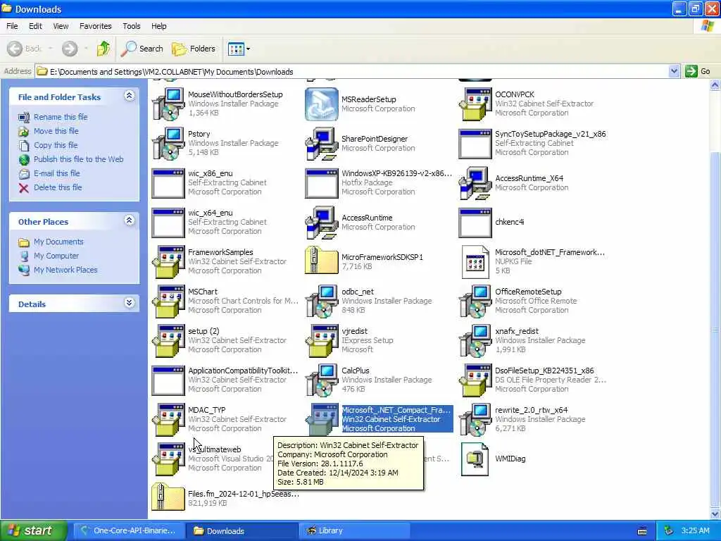Viewport: 721px width, 541px height.
Task: Click the Back navigation button
Action: [x=24, y=49]
